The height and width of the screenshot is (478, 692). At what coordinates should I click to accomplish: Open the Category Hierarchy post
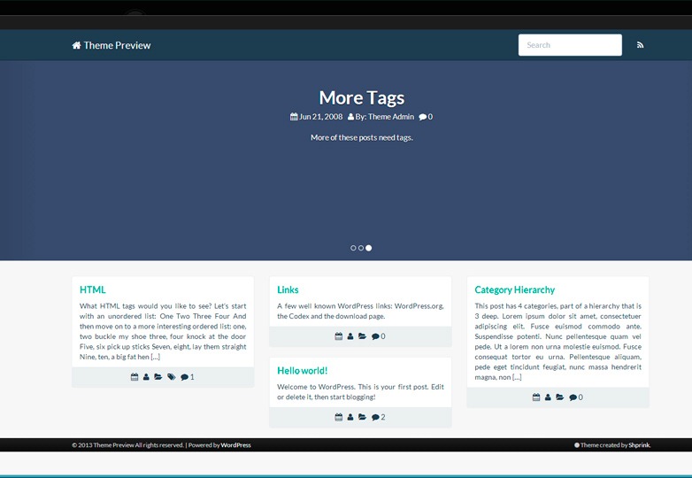coord(514,289)
